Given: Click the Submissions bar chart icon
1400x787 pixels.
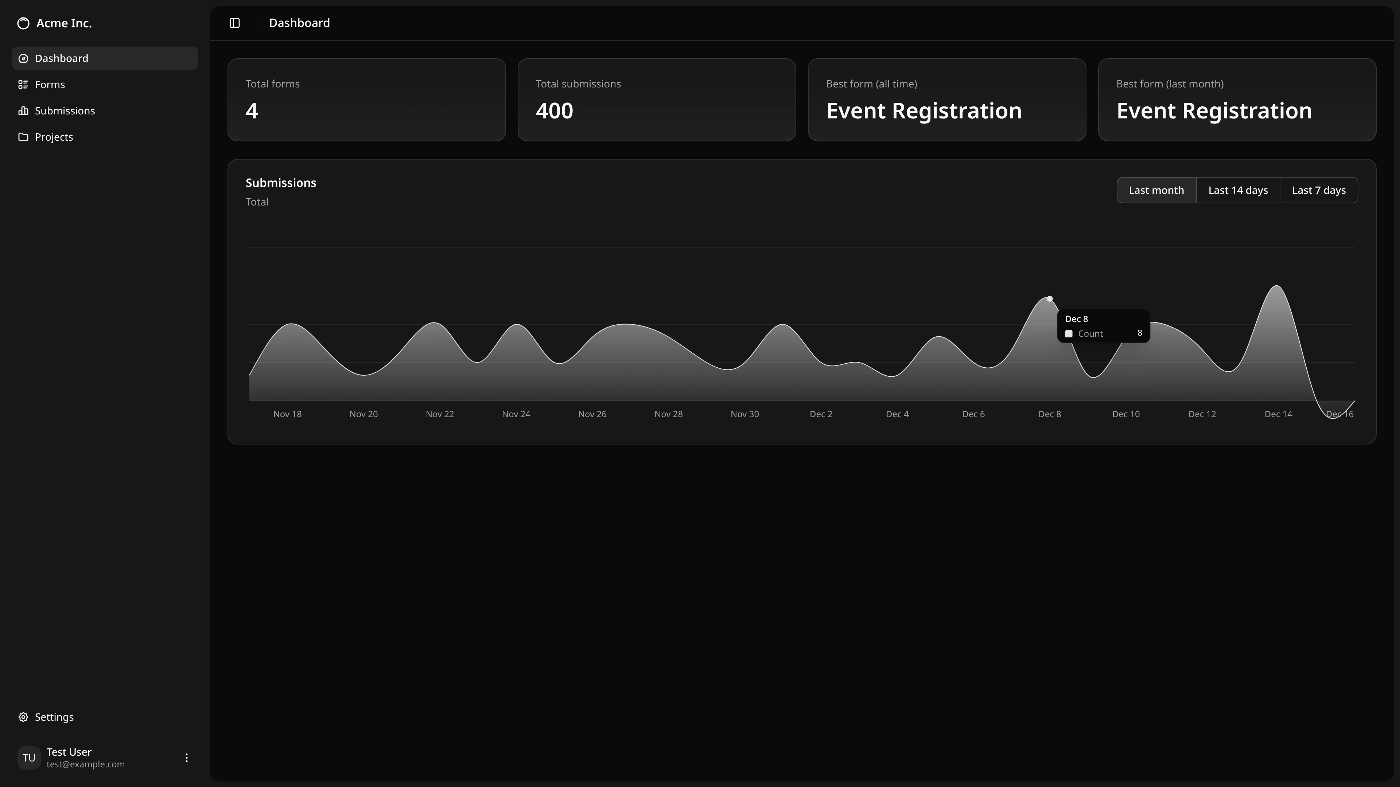Looking at the screenshot, I should click(x=23, y=111).
